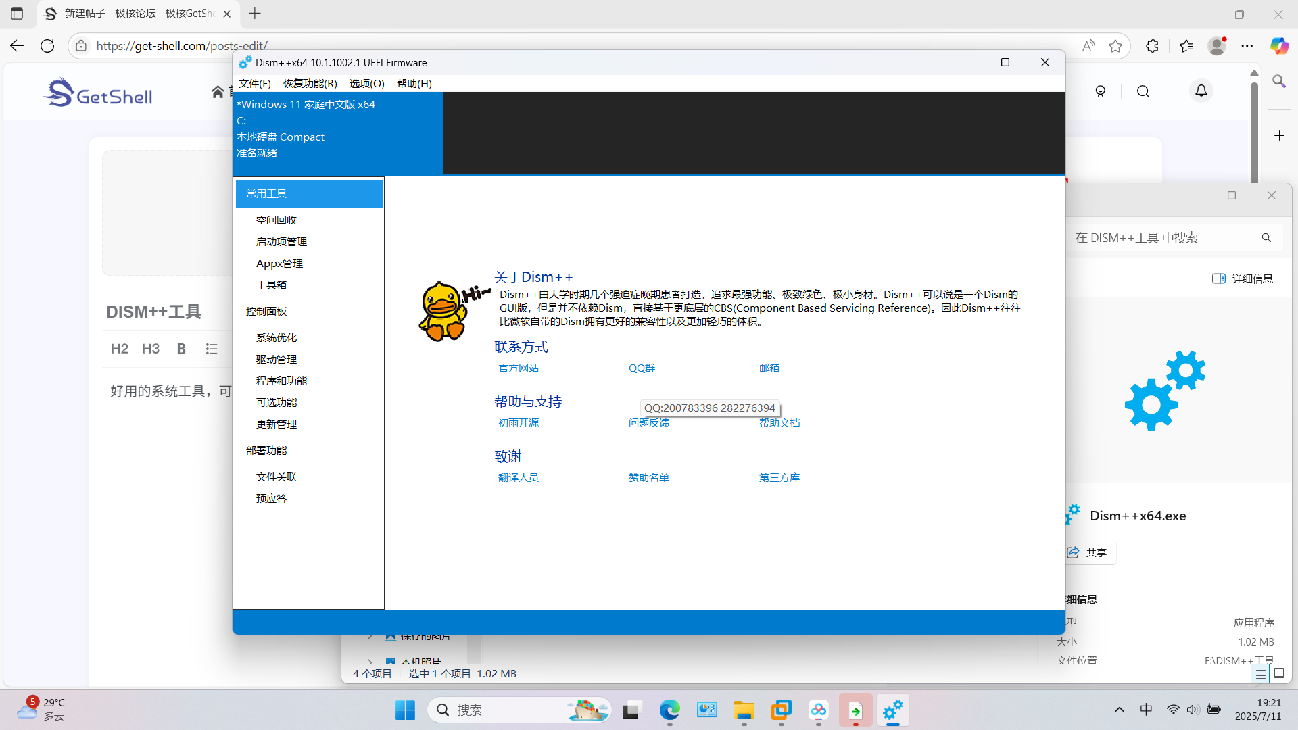Screen dimensions: 1298x730
Task: Click 共享 button in Explorer details
Action: 1088,553
